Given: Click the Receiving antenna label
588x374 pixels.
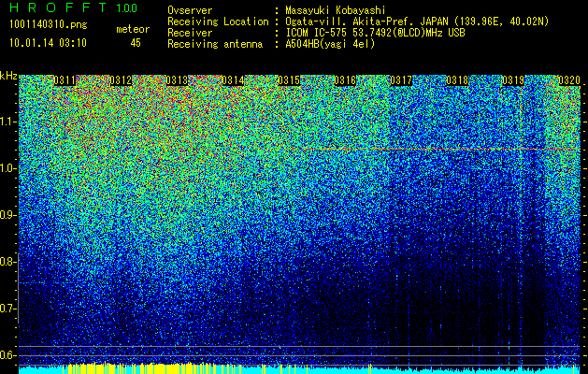Looking at the screenshot, I should (215, 44).
